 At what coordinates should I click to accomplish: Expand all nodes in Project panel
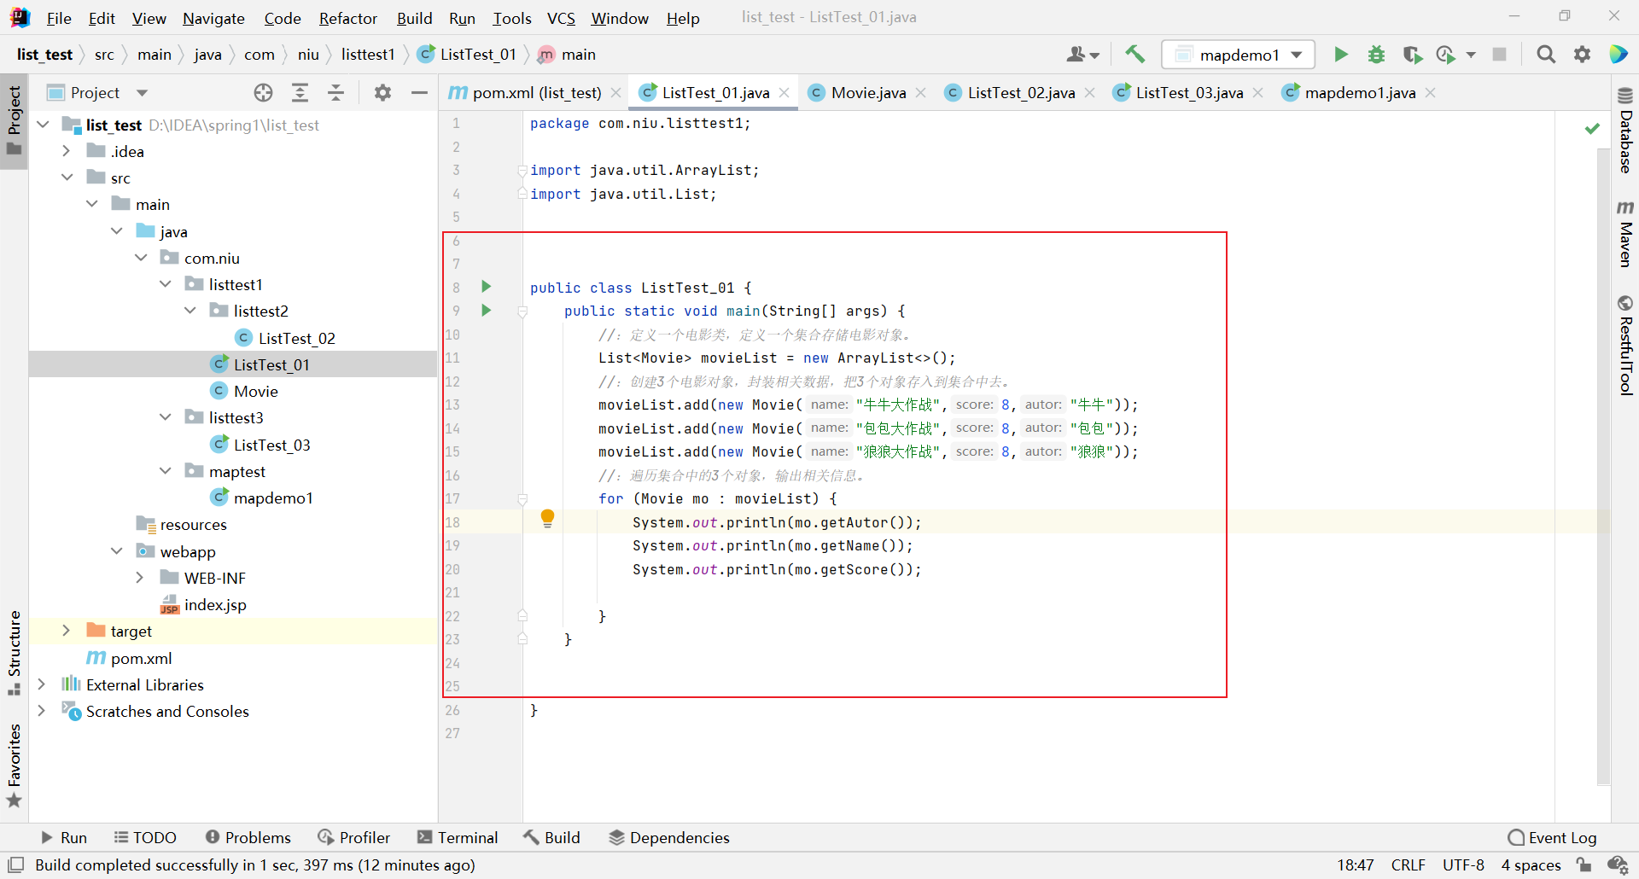pyautogui.click(x=300, y=92)
